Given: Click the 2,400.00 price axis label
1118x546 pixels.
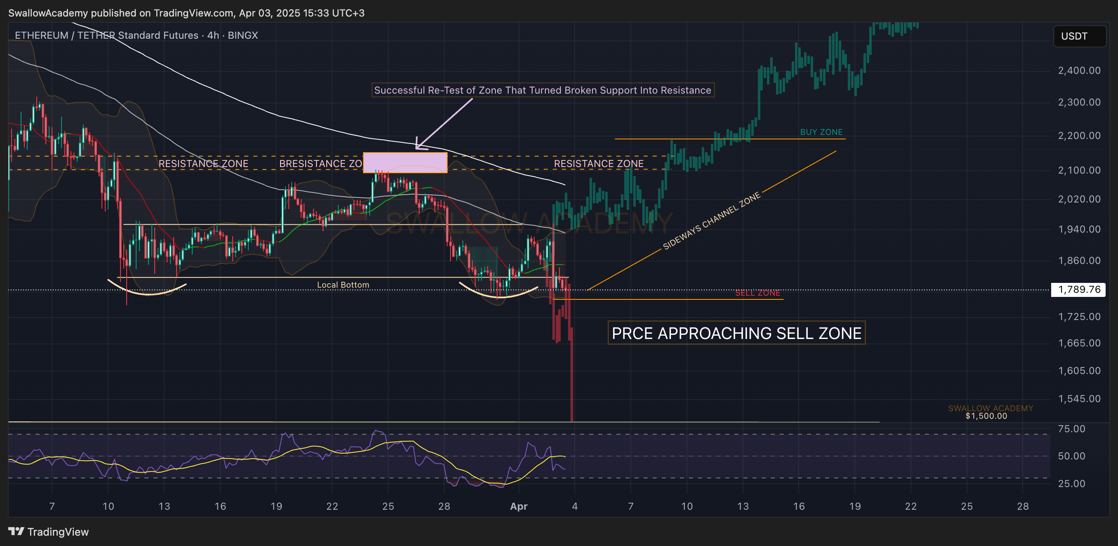Looking at the screenshot, I should (x=1079, y=70).
